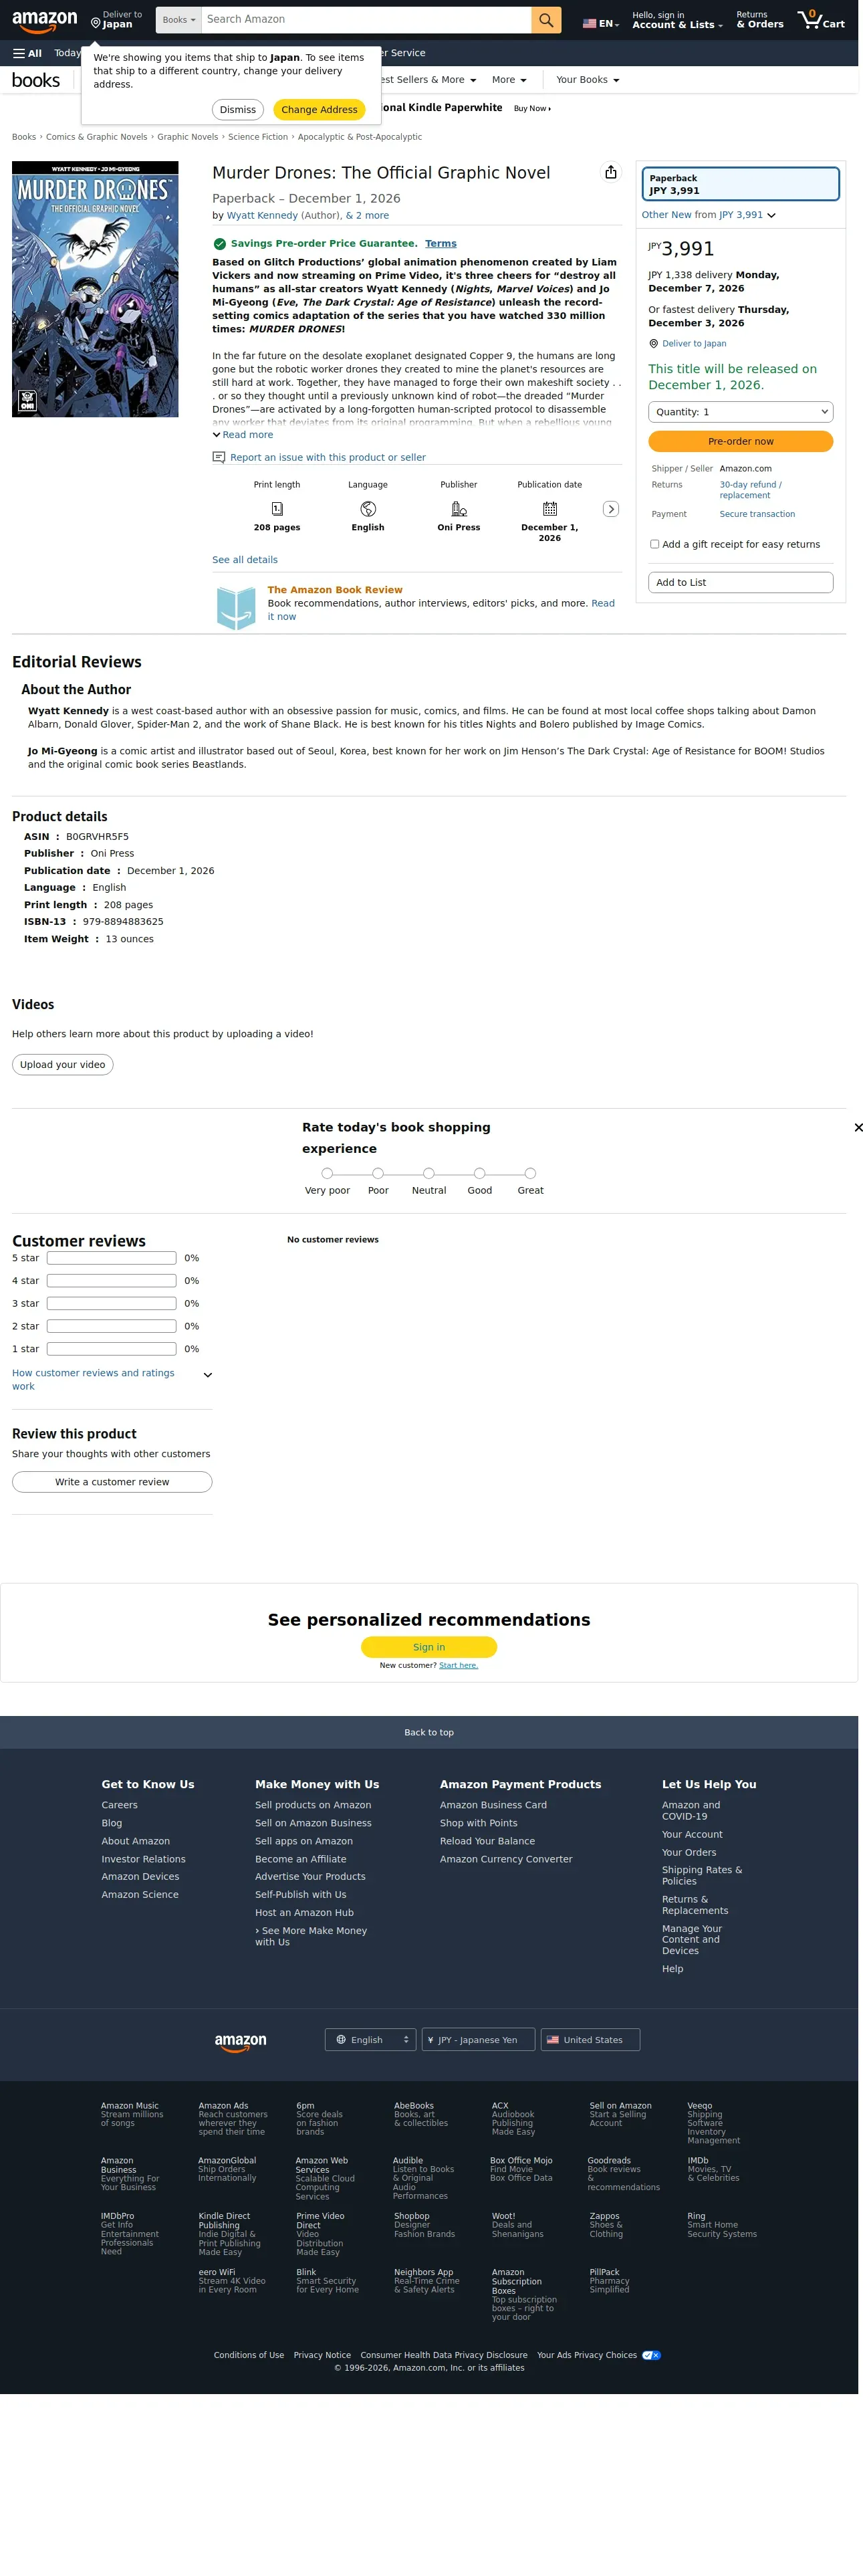Click the US flag language icon
The image size is (863, 2576).
(x=589, y=23)
